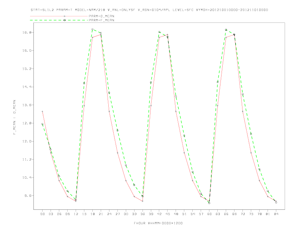Click the 21 forecast hour label
This screenshot has width=301, height=233.
point(101,214)
